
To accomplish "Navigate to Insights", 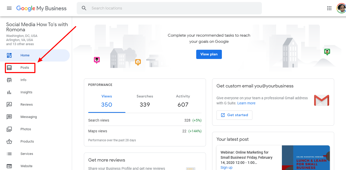I will 35,92.
